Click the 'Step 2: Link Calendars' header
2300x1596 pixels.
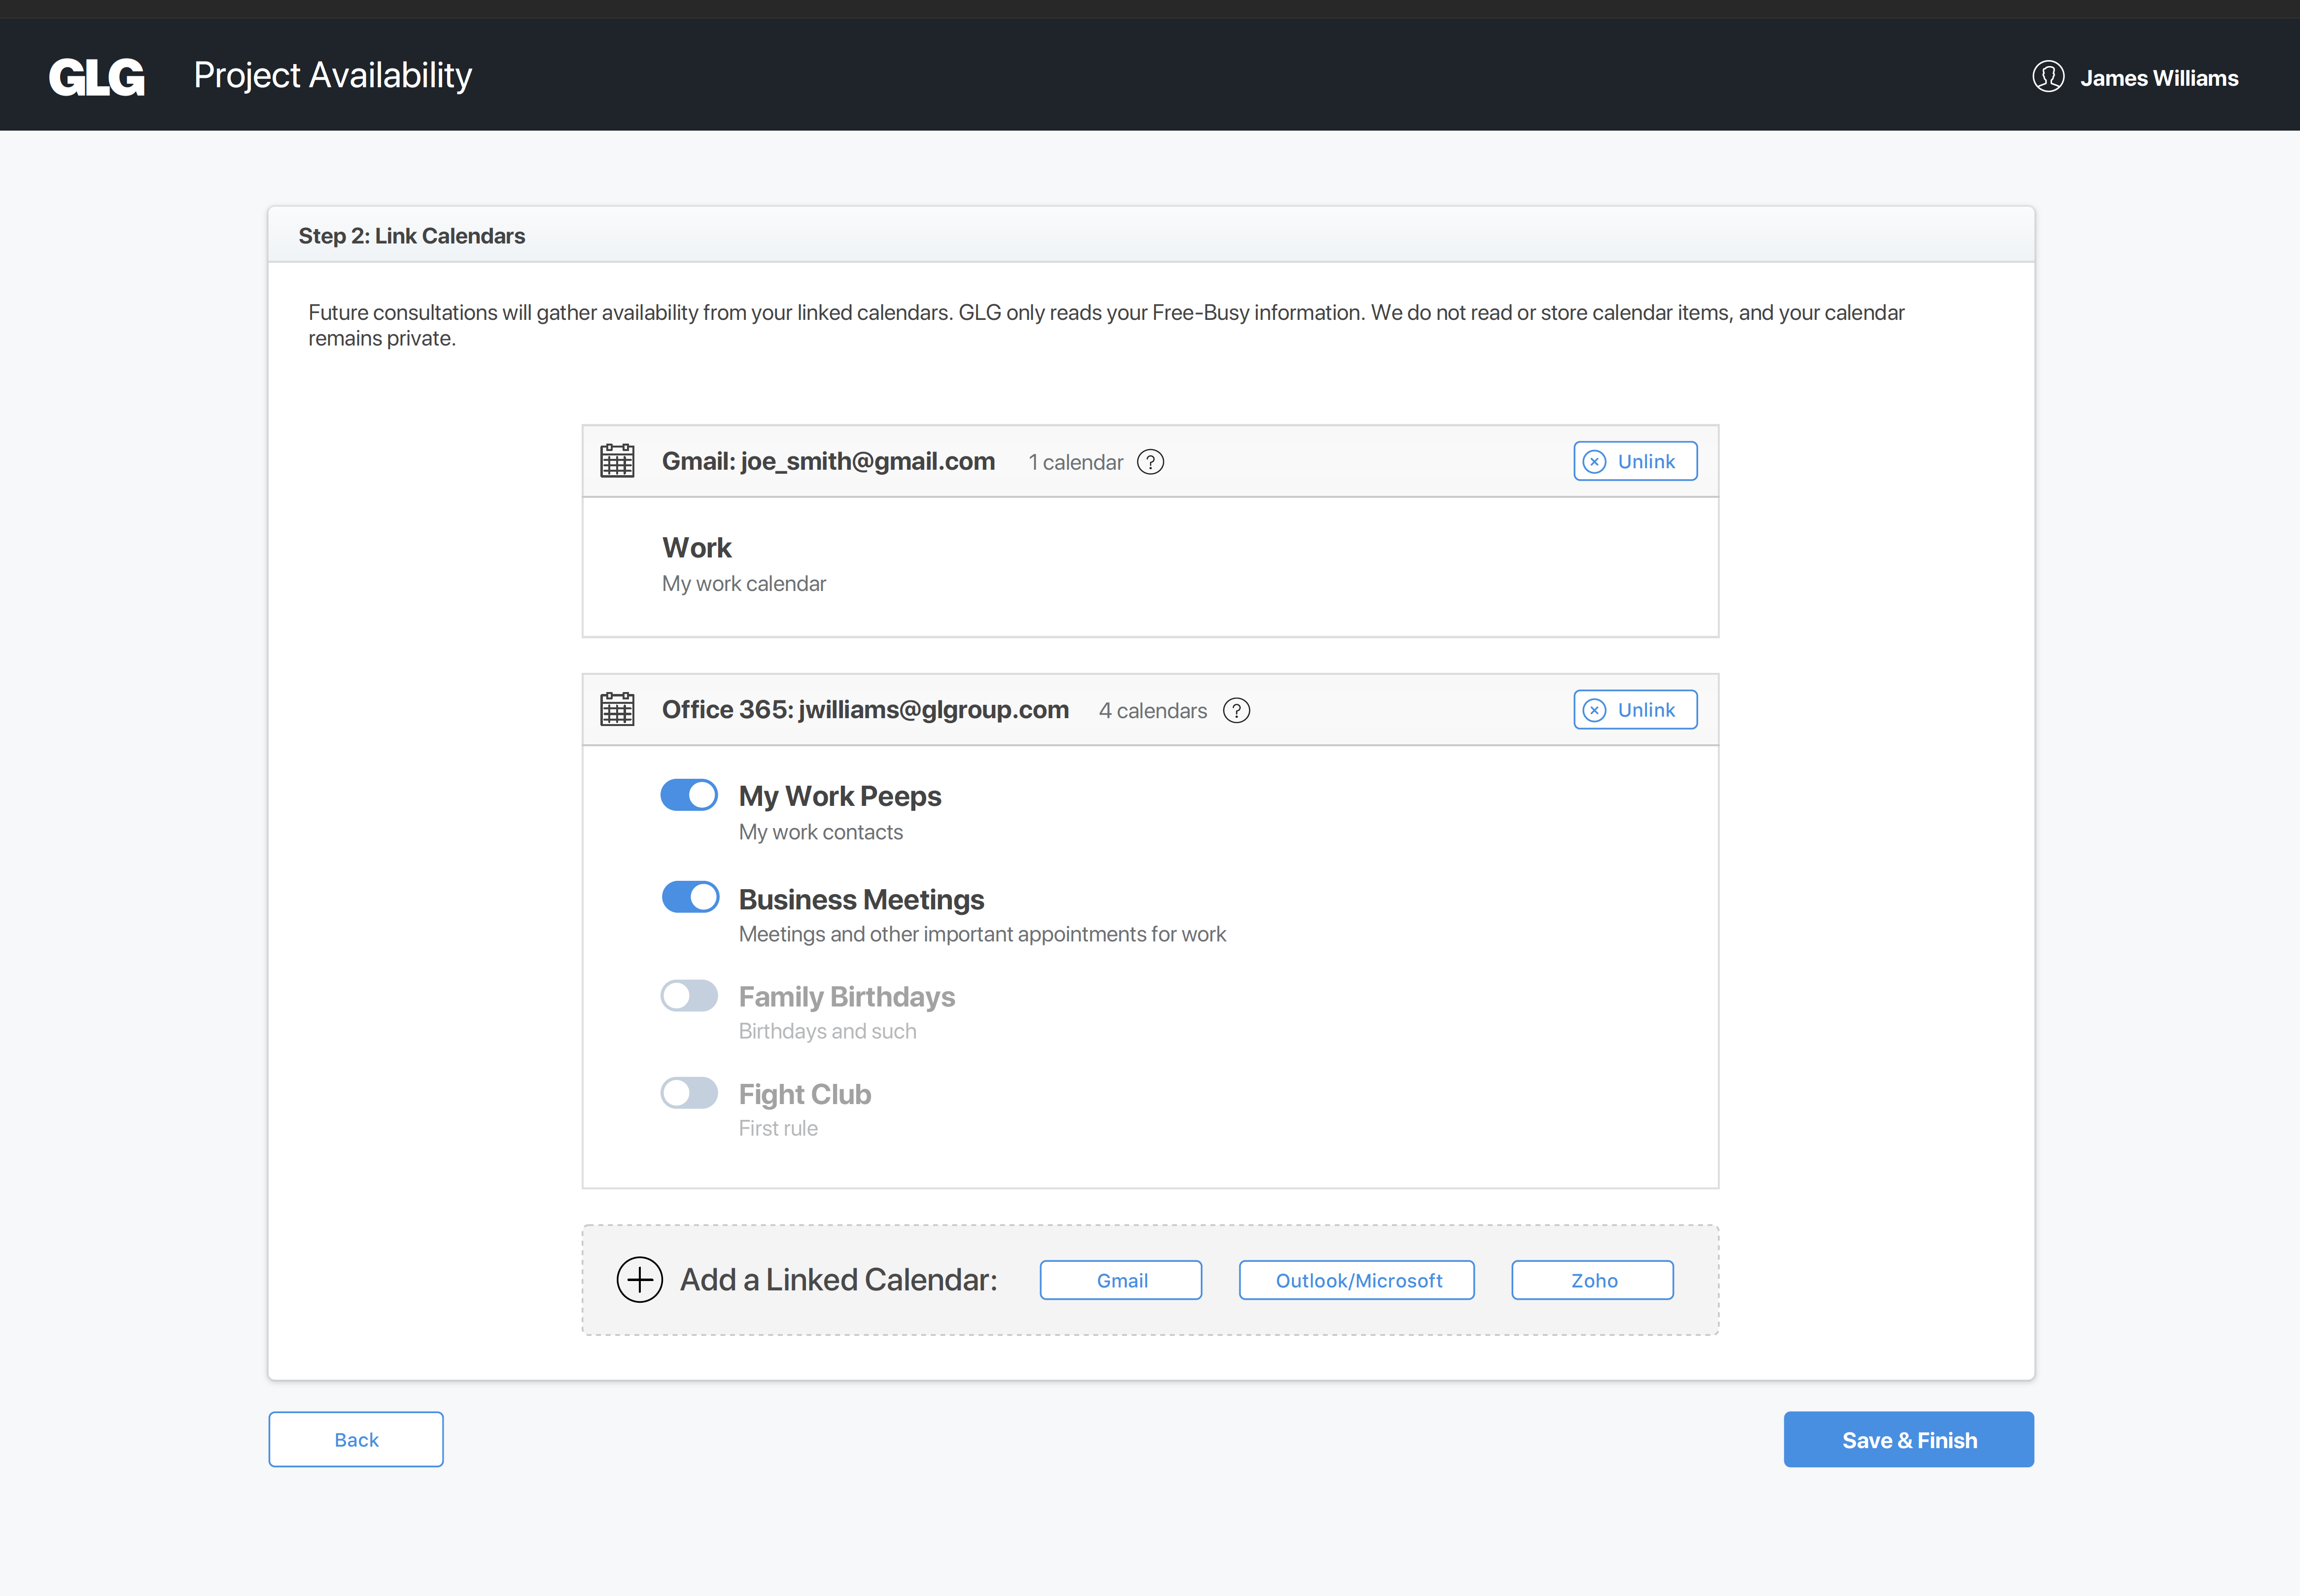tap(412, 236)
